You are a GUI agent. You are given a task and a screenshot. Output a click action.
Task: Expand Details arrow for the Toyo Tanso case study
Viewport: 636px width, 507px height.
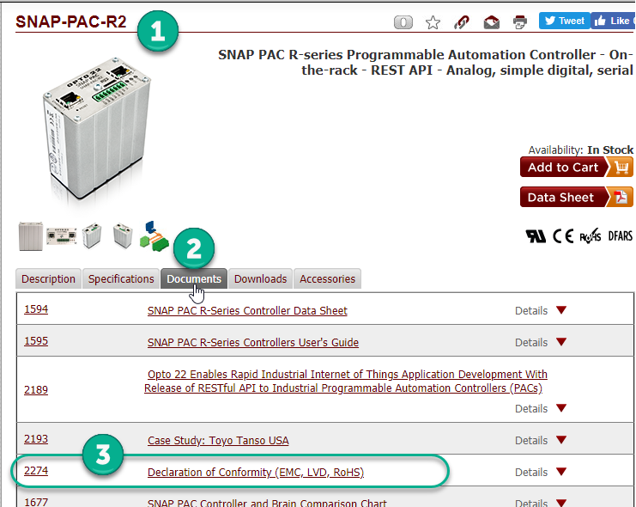pyautogui.click(x=561, y=440)
